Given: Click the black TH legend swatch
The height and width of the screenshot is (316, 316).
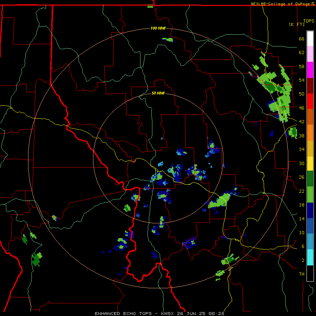Looking at the screenshot, I should click(x=310, y=273).
